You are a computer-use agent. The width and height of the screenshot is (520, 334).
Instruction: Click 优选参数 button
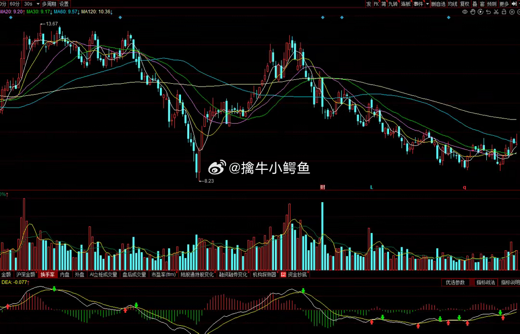click(455, 283)
